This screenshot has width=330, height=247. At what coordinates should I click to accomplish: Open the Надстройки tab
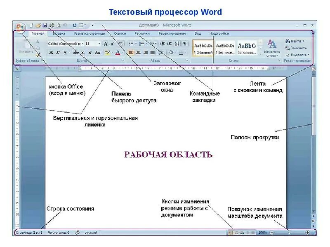219,34
